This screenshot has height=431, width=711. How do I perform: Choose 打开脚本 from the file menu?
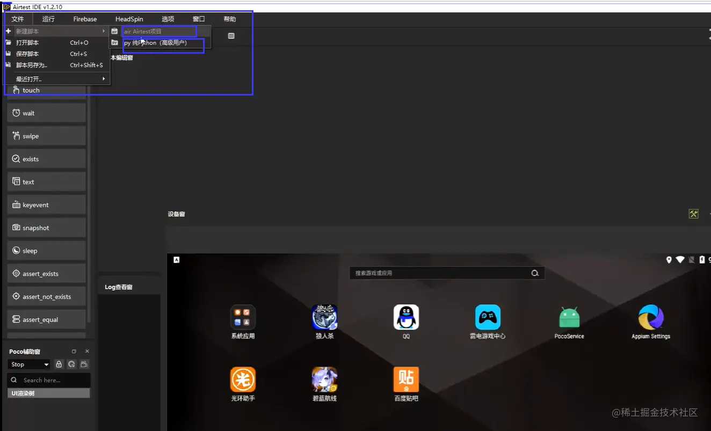click(57, 42)
